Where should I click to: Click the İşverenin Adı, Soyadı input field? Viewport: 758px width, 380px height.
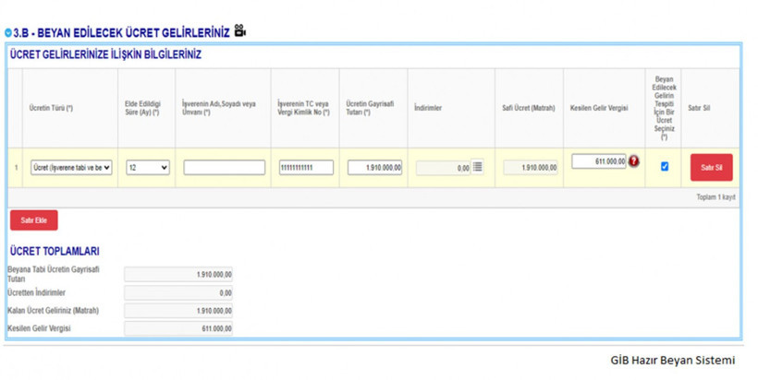[224, 168]
